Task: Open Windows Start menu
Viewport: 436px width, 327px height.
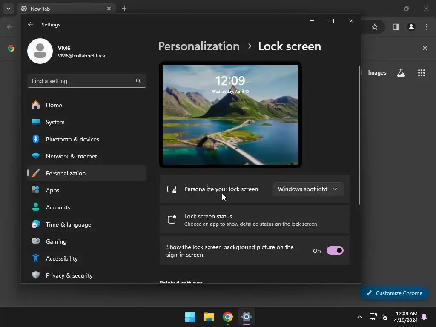Action: coord(190,317)
